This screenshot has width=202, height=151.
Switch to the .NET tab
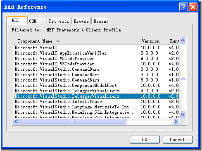coord(17,20)
